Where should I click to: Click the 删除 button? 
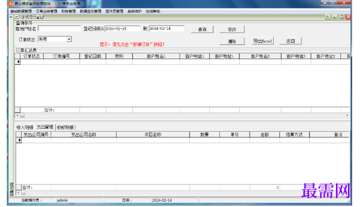232,41
